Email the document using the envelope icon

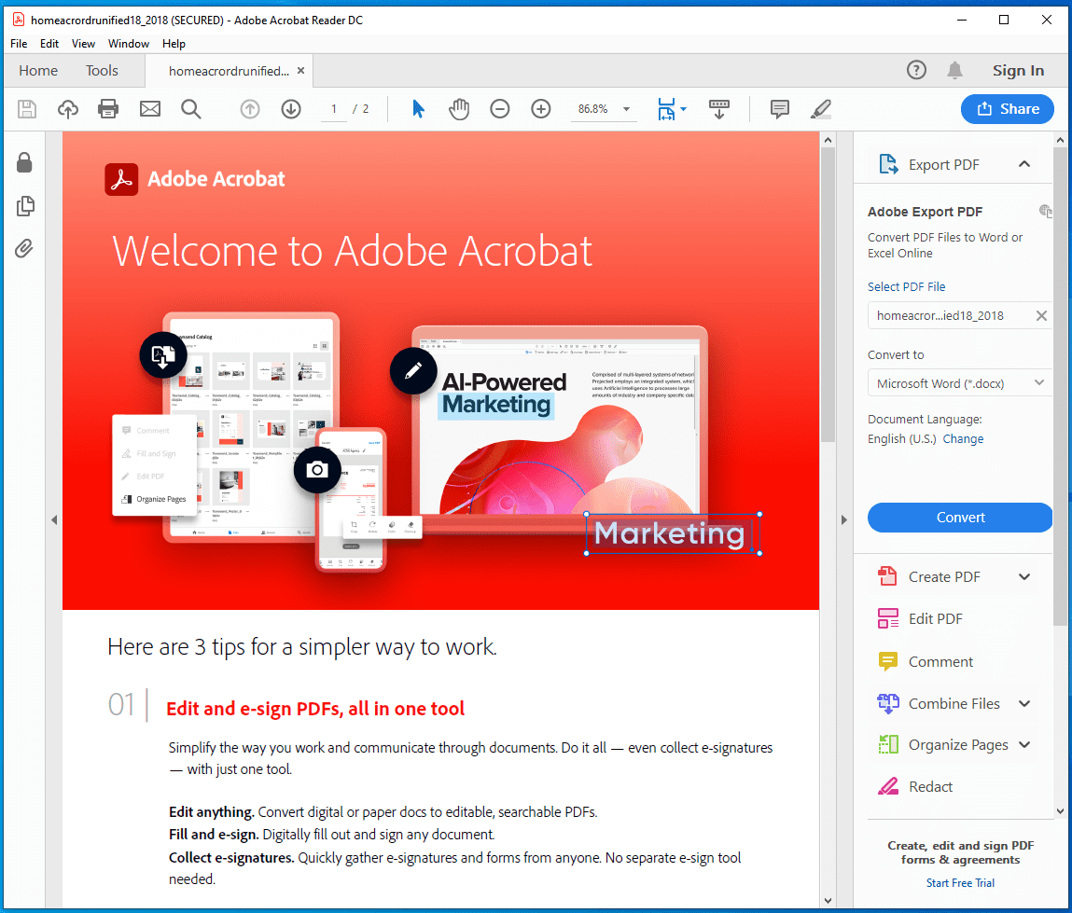pos(149,108)
